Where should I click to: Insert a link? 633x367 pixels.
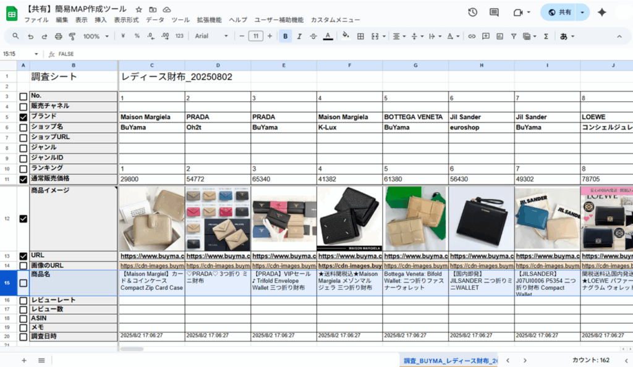click(472, 36)
